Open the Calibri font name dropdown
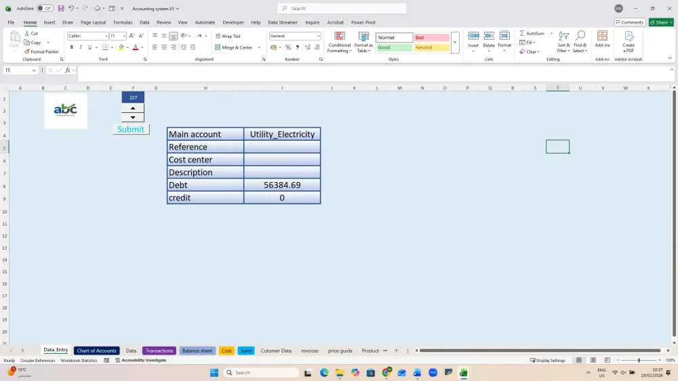The height and width of the screenshot is (381, 678). pos(106,36)
